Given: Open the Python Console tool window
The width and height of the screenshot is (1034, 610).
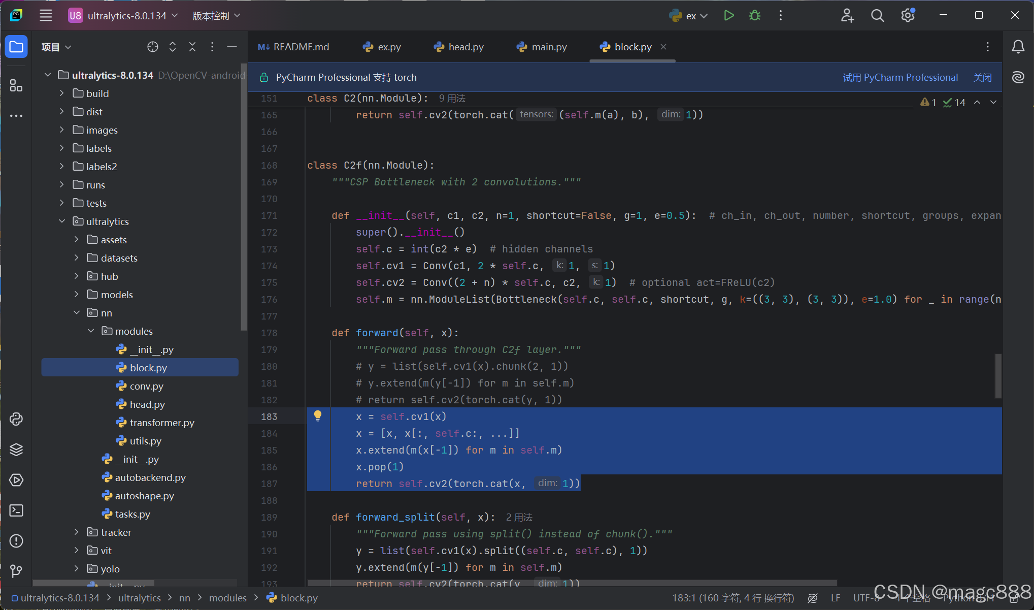Looking at the screenshot, I should tap(16, 419).
